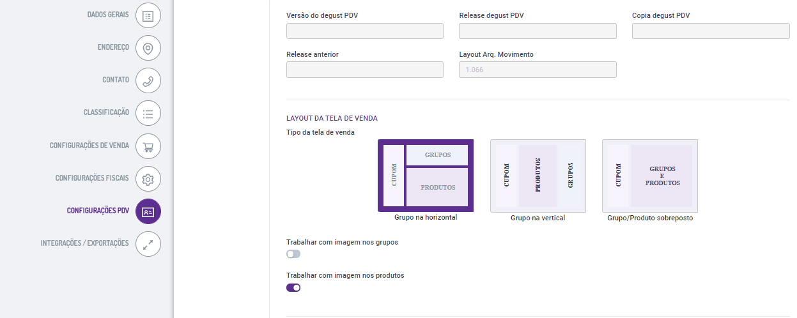
Task: Go to the DADOS GERAIS section label
Action: coord(108,14)
